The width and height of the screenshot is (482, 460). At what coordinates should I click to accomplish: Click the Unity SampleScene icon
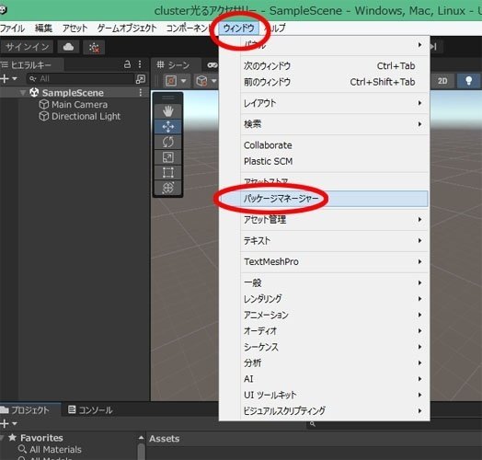click(x=34, y=92)
